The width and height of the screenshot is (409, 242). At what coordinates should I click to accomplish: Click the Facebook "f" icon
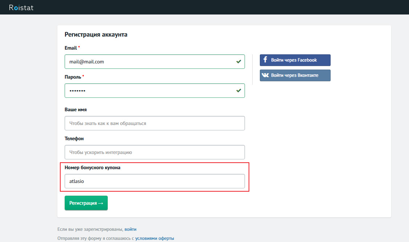click(265, 60)
